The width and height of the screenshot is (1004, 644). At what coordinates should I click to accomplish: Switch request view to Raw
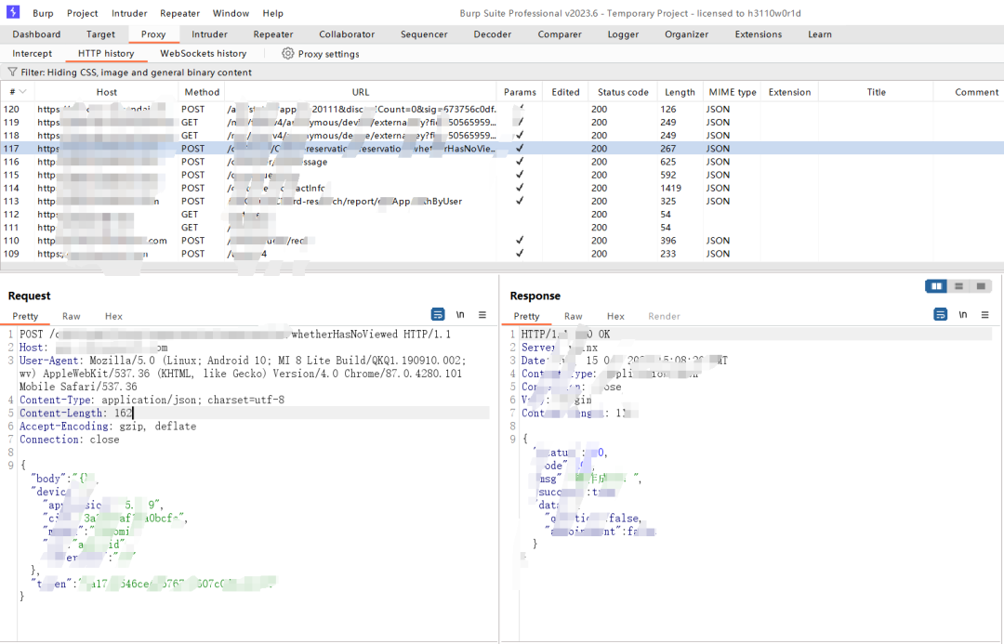pos(71,316)
